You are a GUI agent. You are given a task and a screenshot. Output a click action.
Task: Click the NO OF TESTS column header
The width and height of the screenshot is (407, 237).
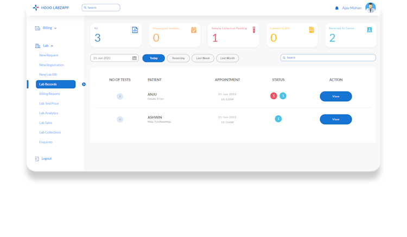click(x=120, y=80)
